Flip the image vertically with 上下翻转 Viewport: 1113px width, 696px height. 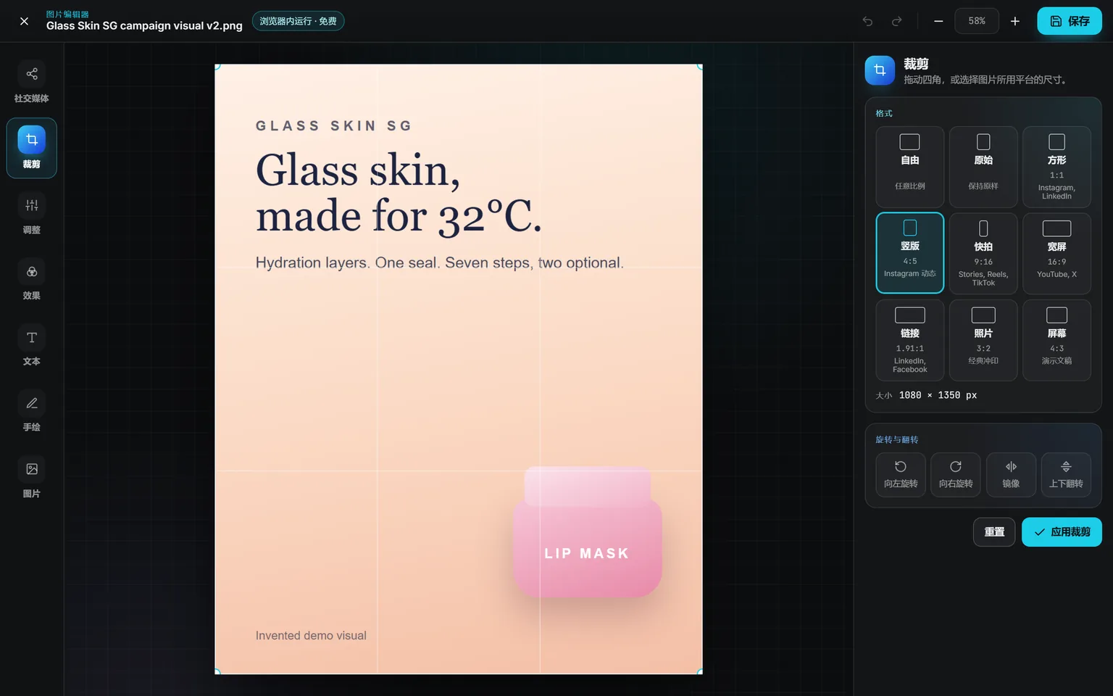click(x=1066, y=475)
